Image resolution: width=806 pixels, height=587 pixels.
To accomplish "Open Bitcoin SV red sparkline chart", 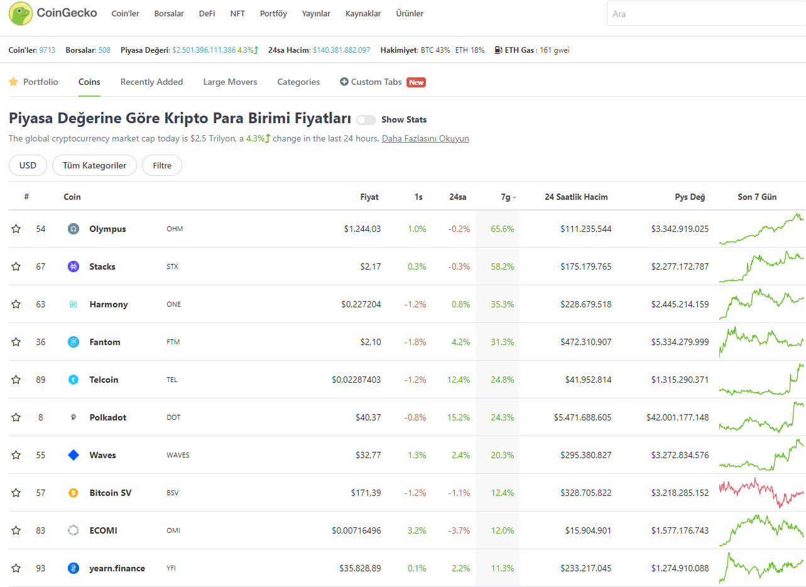I will click(761, 493).
